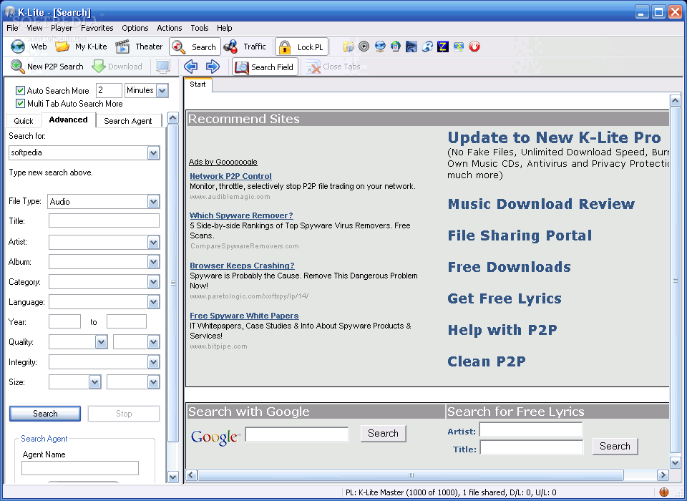Open the File Type dropdown
Viewport: 687px width, 501px height.
[x=153, y=202]
